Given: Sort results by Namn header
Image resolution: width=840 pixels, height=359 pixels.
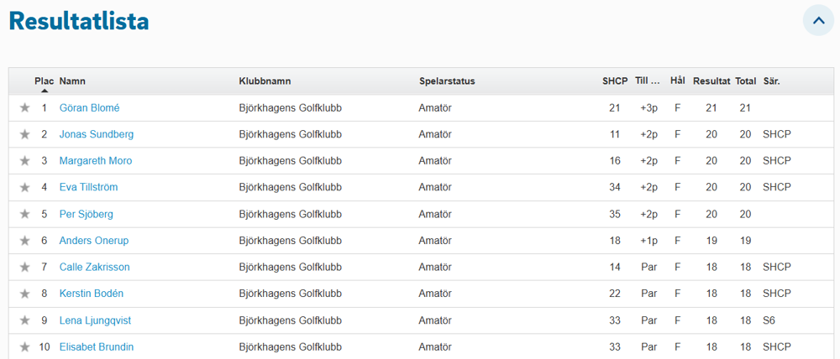Looking at the screenshot, I should 72,81.
